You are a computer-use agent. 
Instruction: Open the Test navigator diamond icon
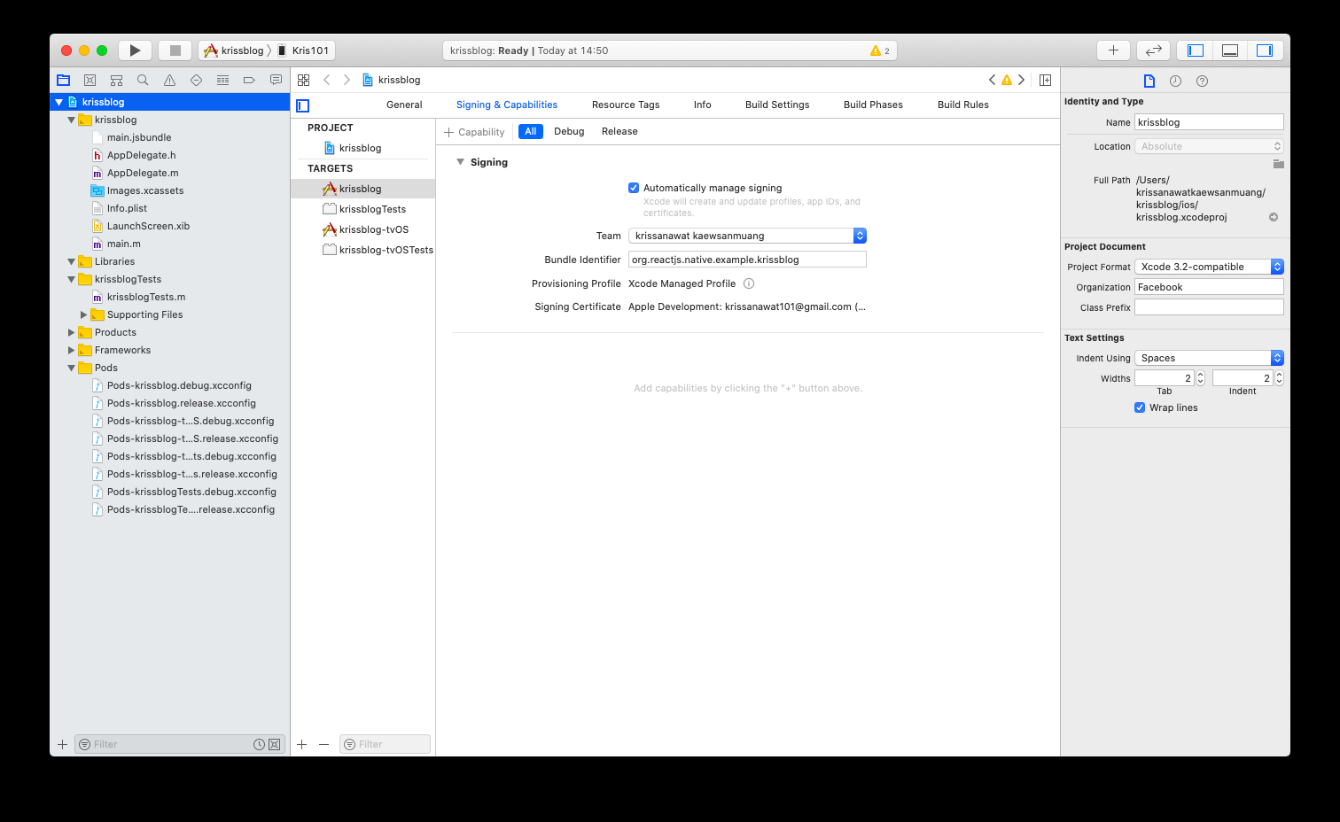[196, 80]
